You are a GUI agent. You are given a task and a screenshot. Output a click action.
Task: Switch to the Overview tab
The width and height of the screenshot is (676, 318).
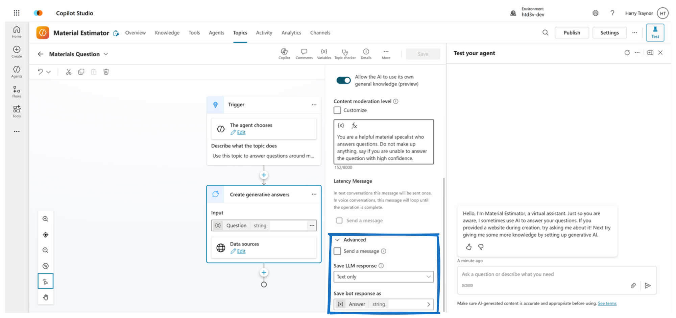click(x=135, y=33)
